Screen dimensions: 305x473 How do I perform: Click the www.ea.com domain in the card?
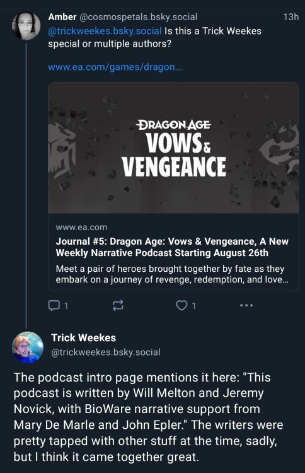coord(81,227)
